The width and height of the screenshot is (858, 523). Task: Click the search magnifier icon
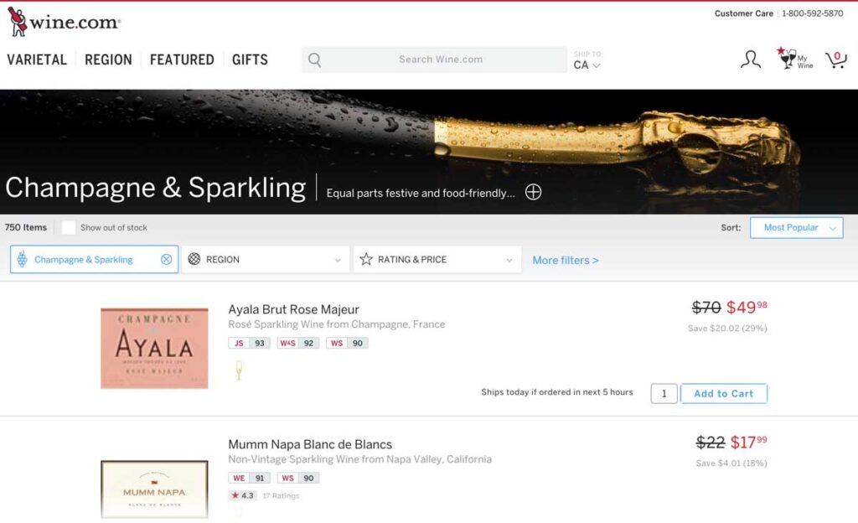(x=314, y=59)
